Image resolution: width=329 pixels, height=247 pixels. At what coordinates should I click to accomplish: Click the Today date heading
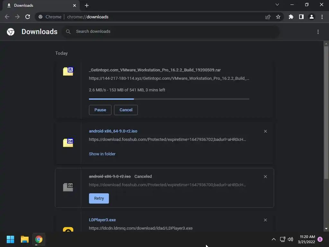(61, 53)
